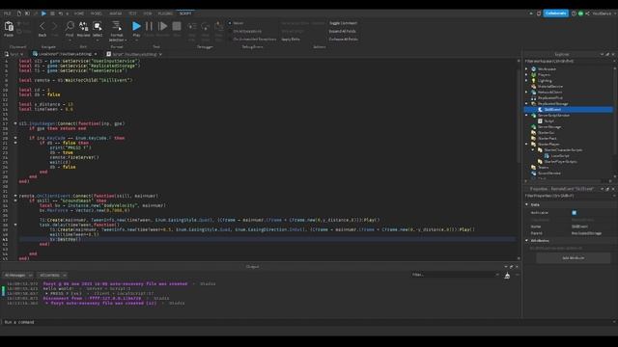The width and height of the screenshot is (618, 347).
Task: Click the Resume playback button
Action: pos(162,26)
